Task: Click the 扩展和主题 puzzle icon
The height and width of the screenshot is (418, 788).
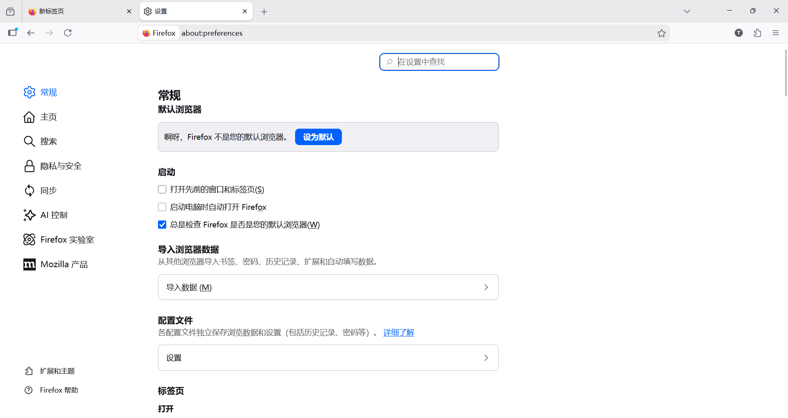Action: 29,371
